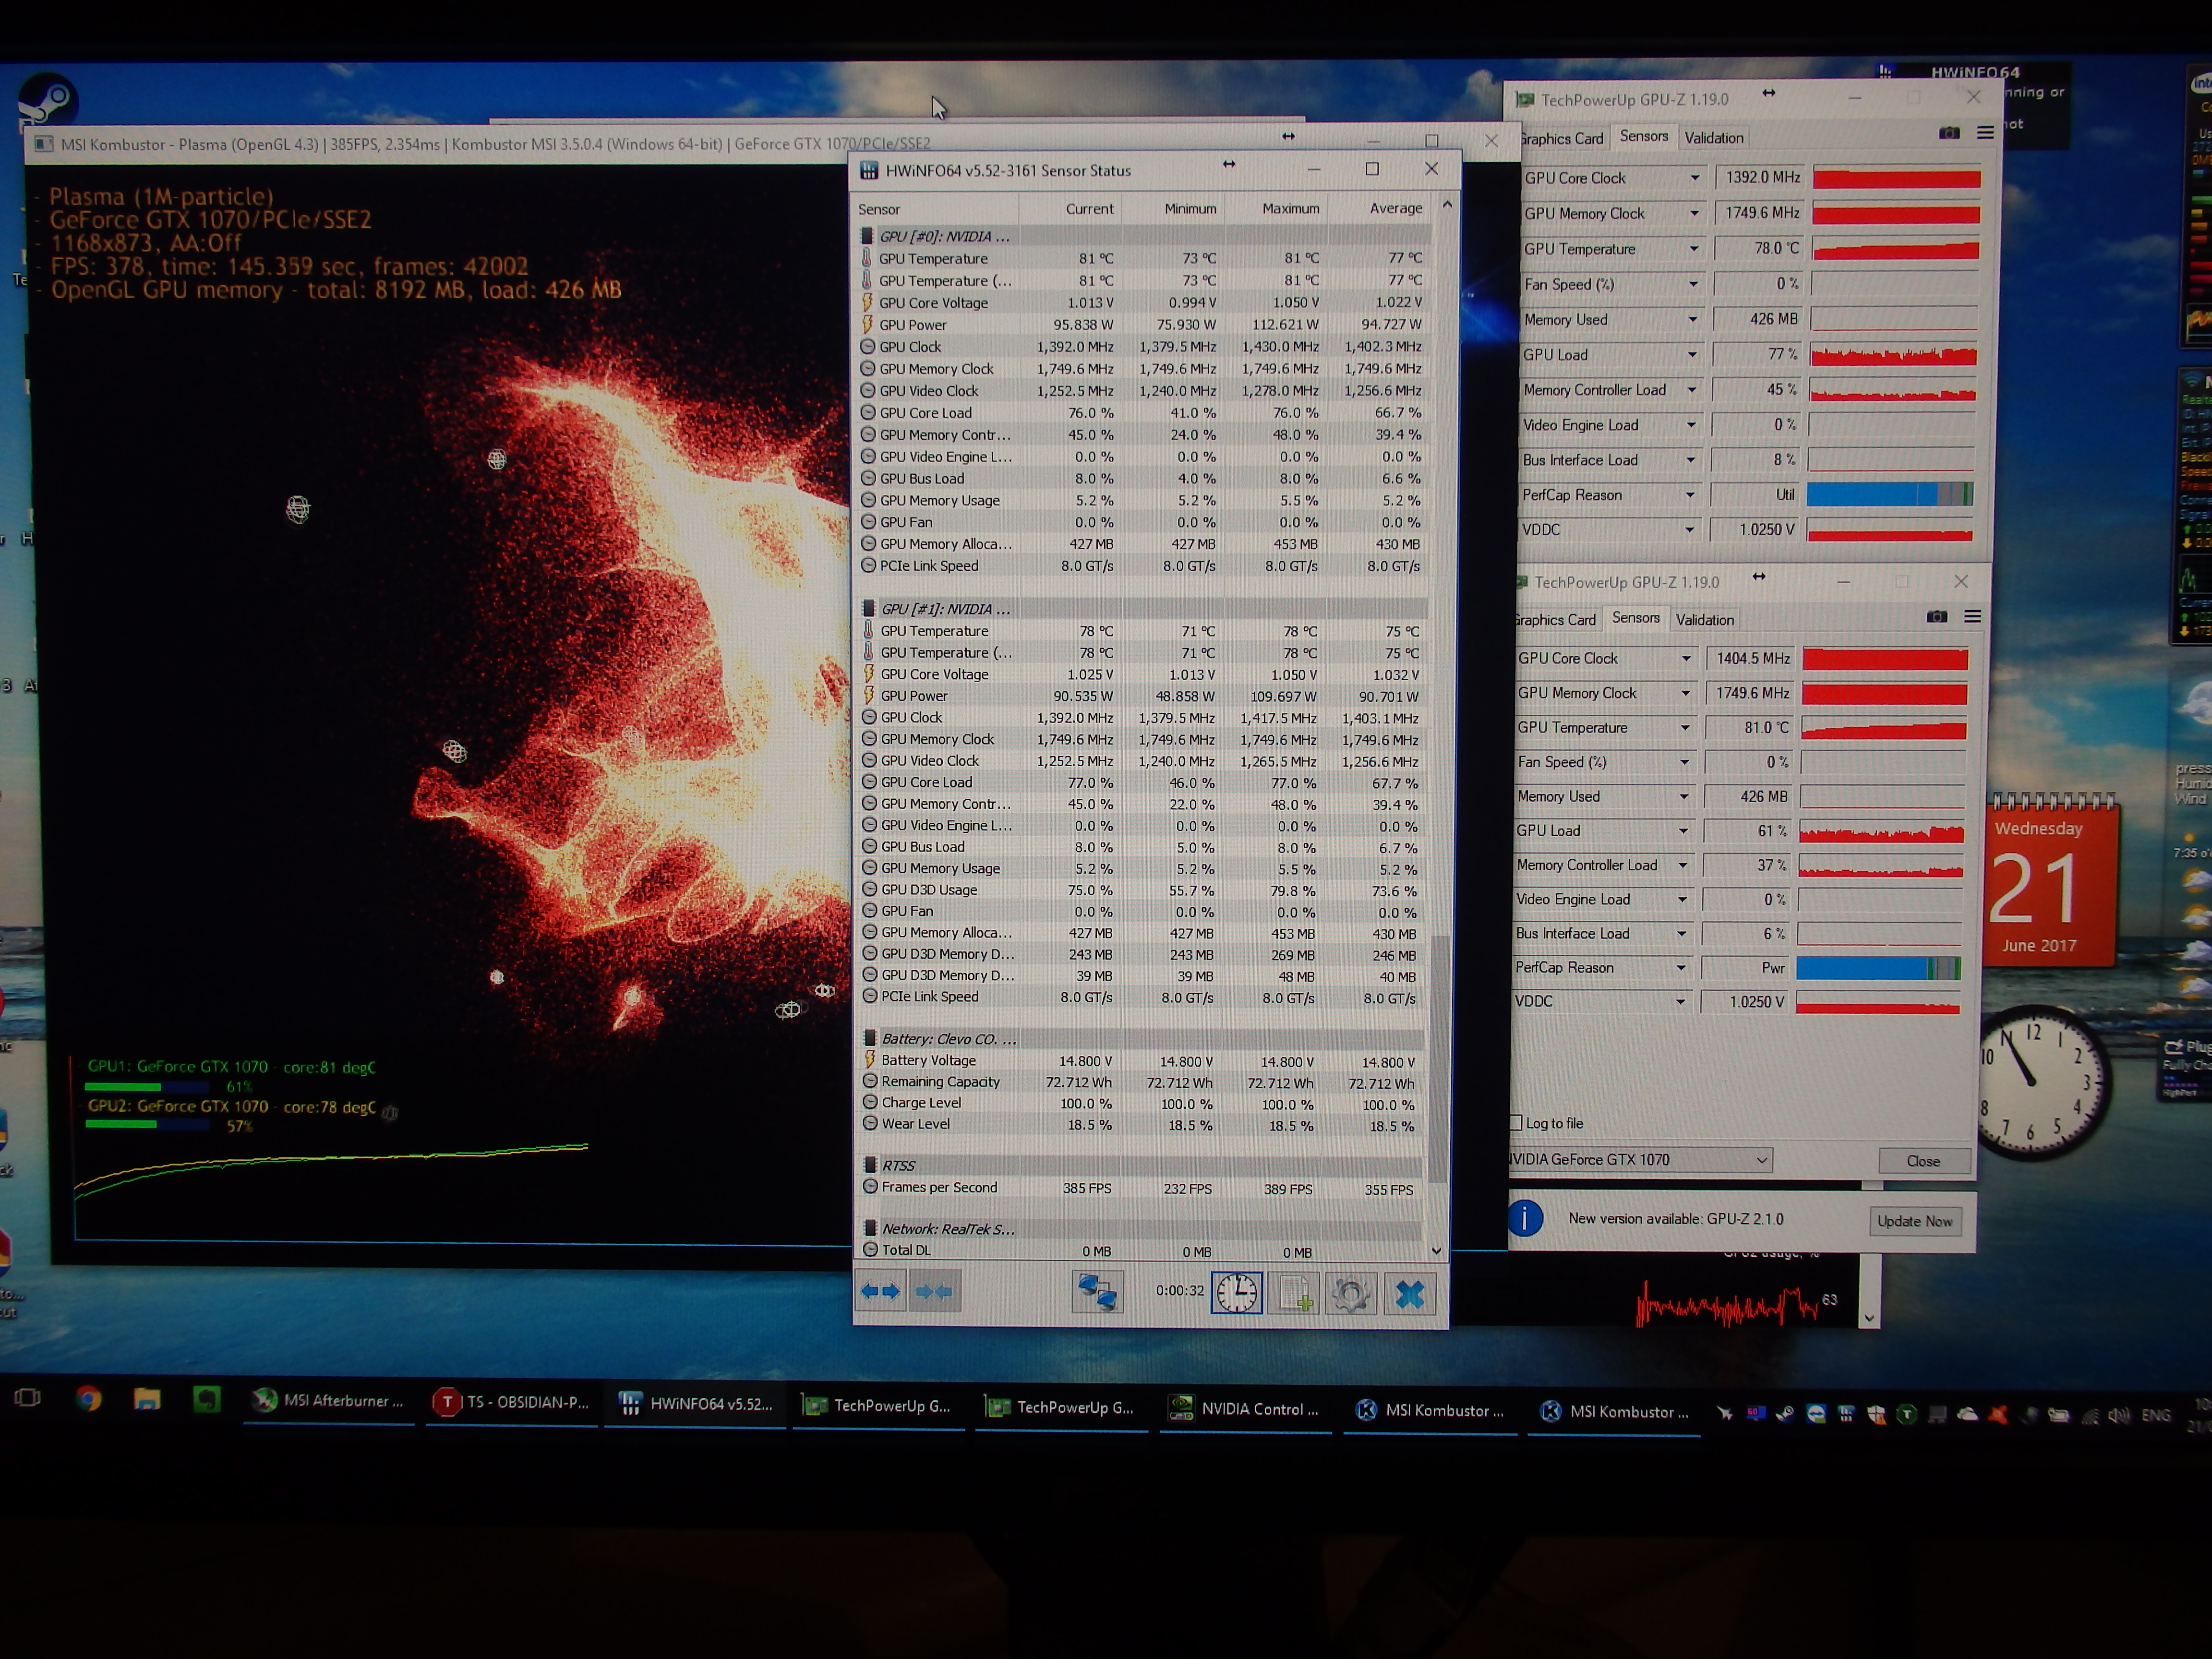This screenshot has height=1659, width=2212.
Task: Switch to HWiNFO64 taskbar button
Action: click(696, 1404)
